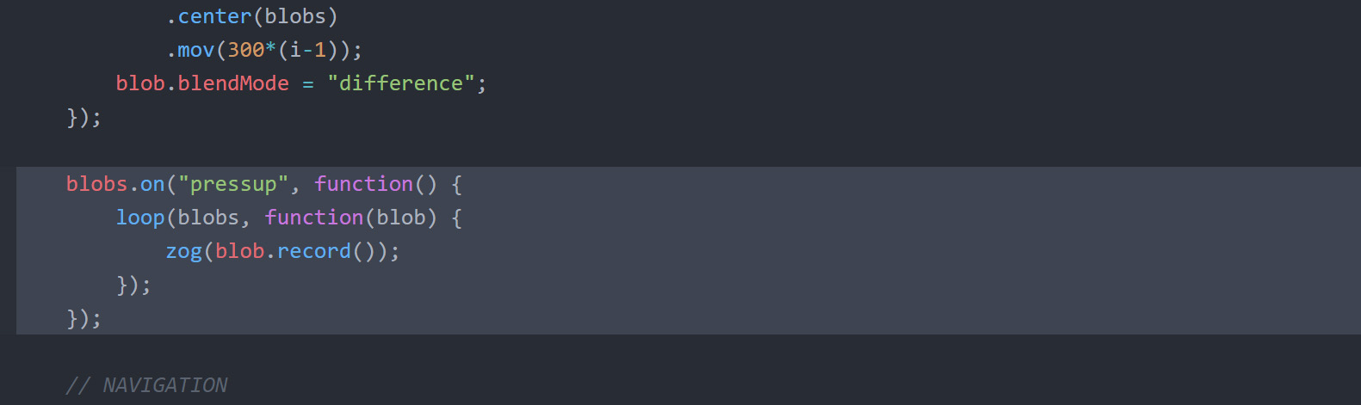This screenshot has width=1361, height=405.
Task: Click the "pressup" string in the event handler
Action: click(x=233, y=184)
